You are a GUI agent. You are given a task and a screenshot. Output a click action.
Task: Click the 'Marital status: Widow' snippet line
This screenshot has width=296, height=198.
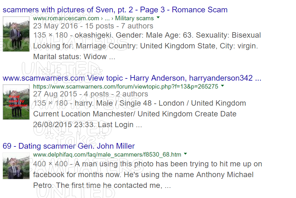point(74,57)
